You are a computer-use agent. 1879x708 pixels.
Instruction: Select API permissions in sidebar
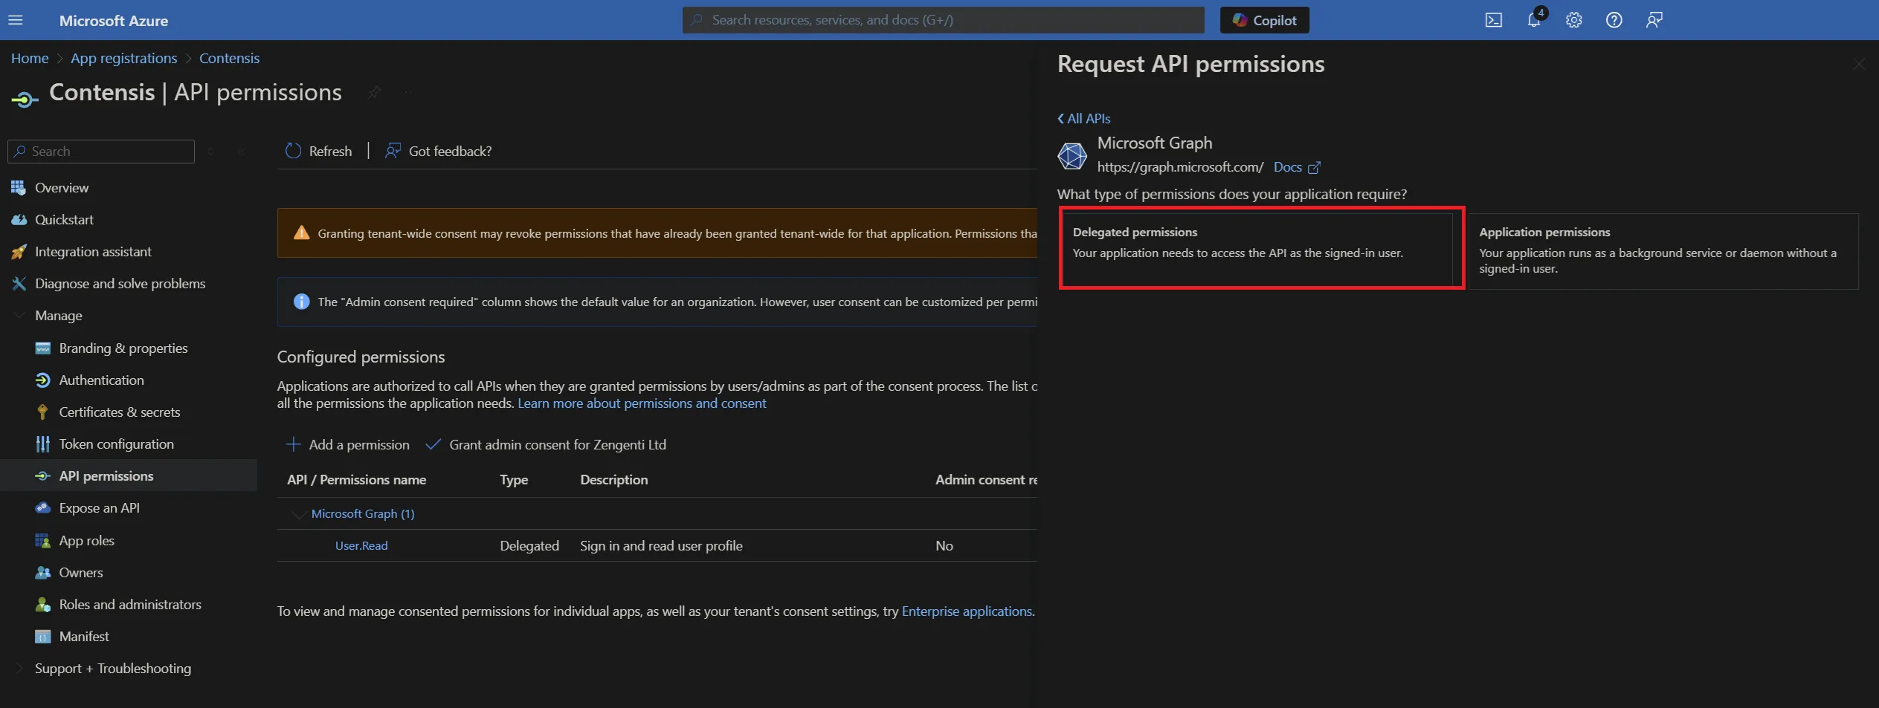coord(106,475)
